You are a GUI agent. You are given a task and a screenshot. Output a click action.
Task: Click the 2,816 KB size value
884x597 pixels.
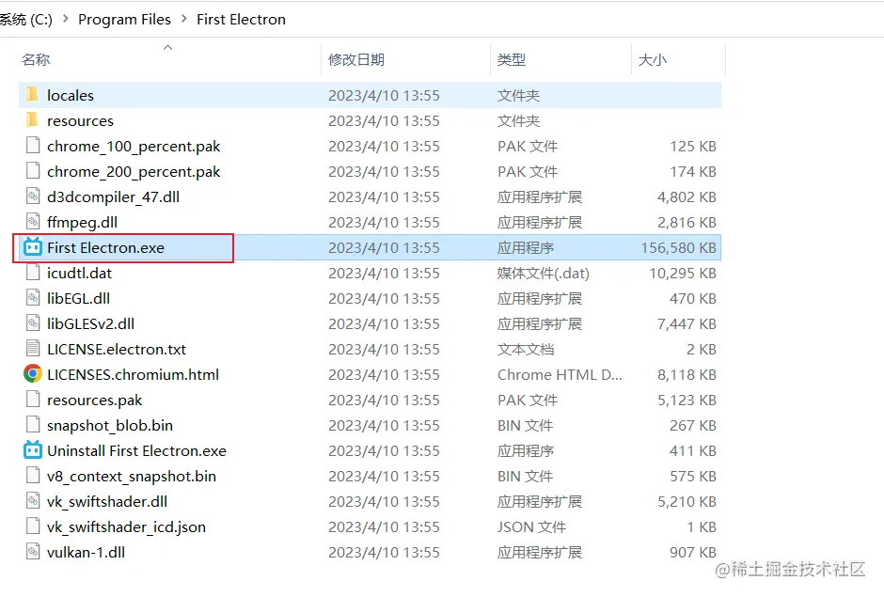pos(687,222)
